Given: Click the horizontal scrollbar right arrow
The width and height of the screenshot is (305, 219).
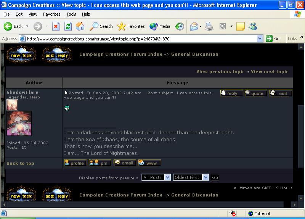Looking at the screenshot, I should (x=294, y=205).
